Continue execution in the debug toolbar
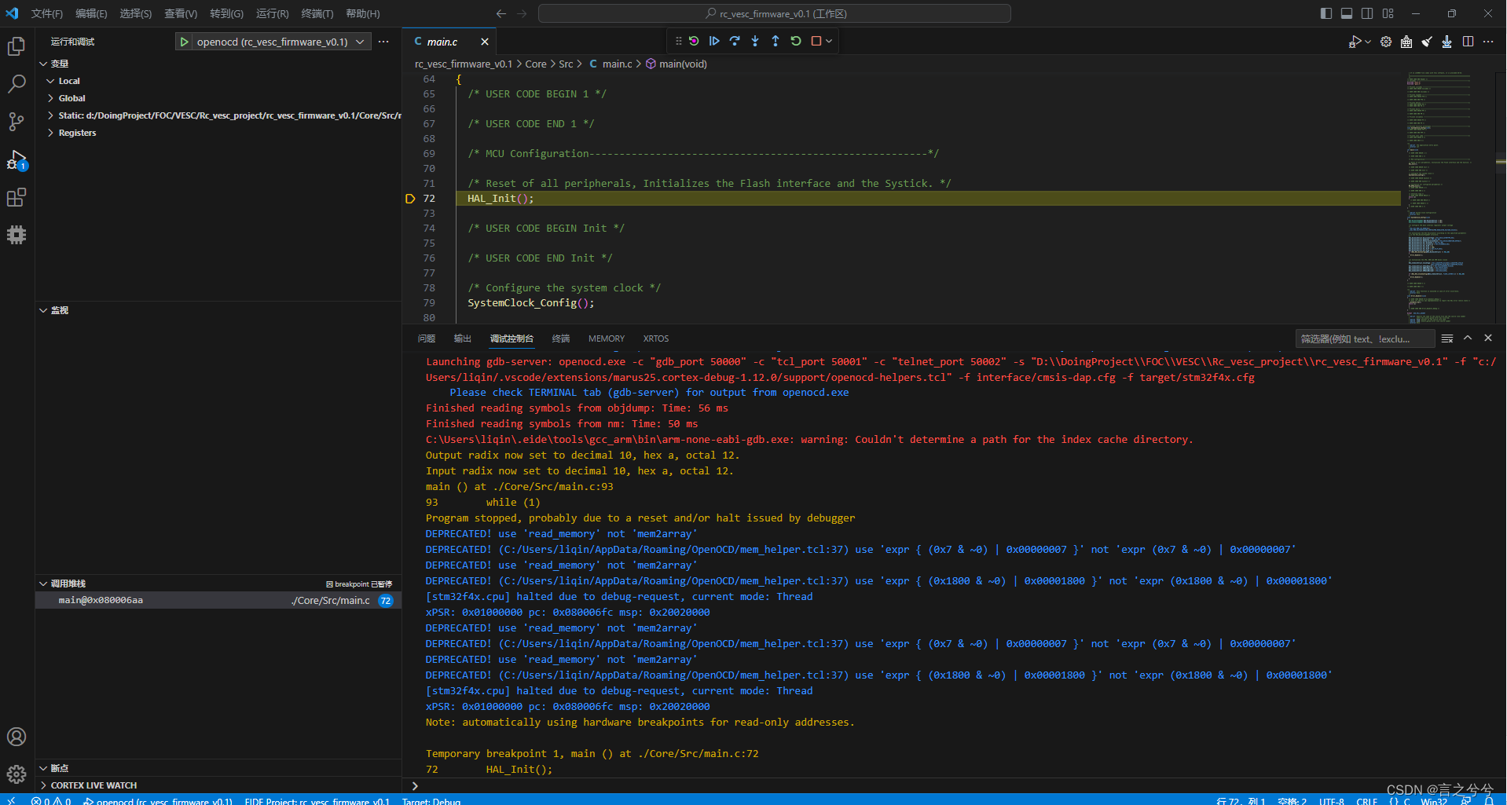 coord(715,41)
